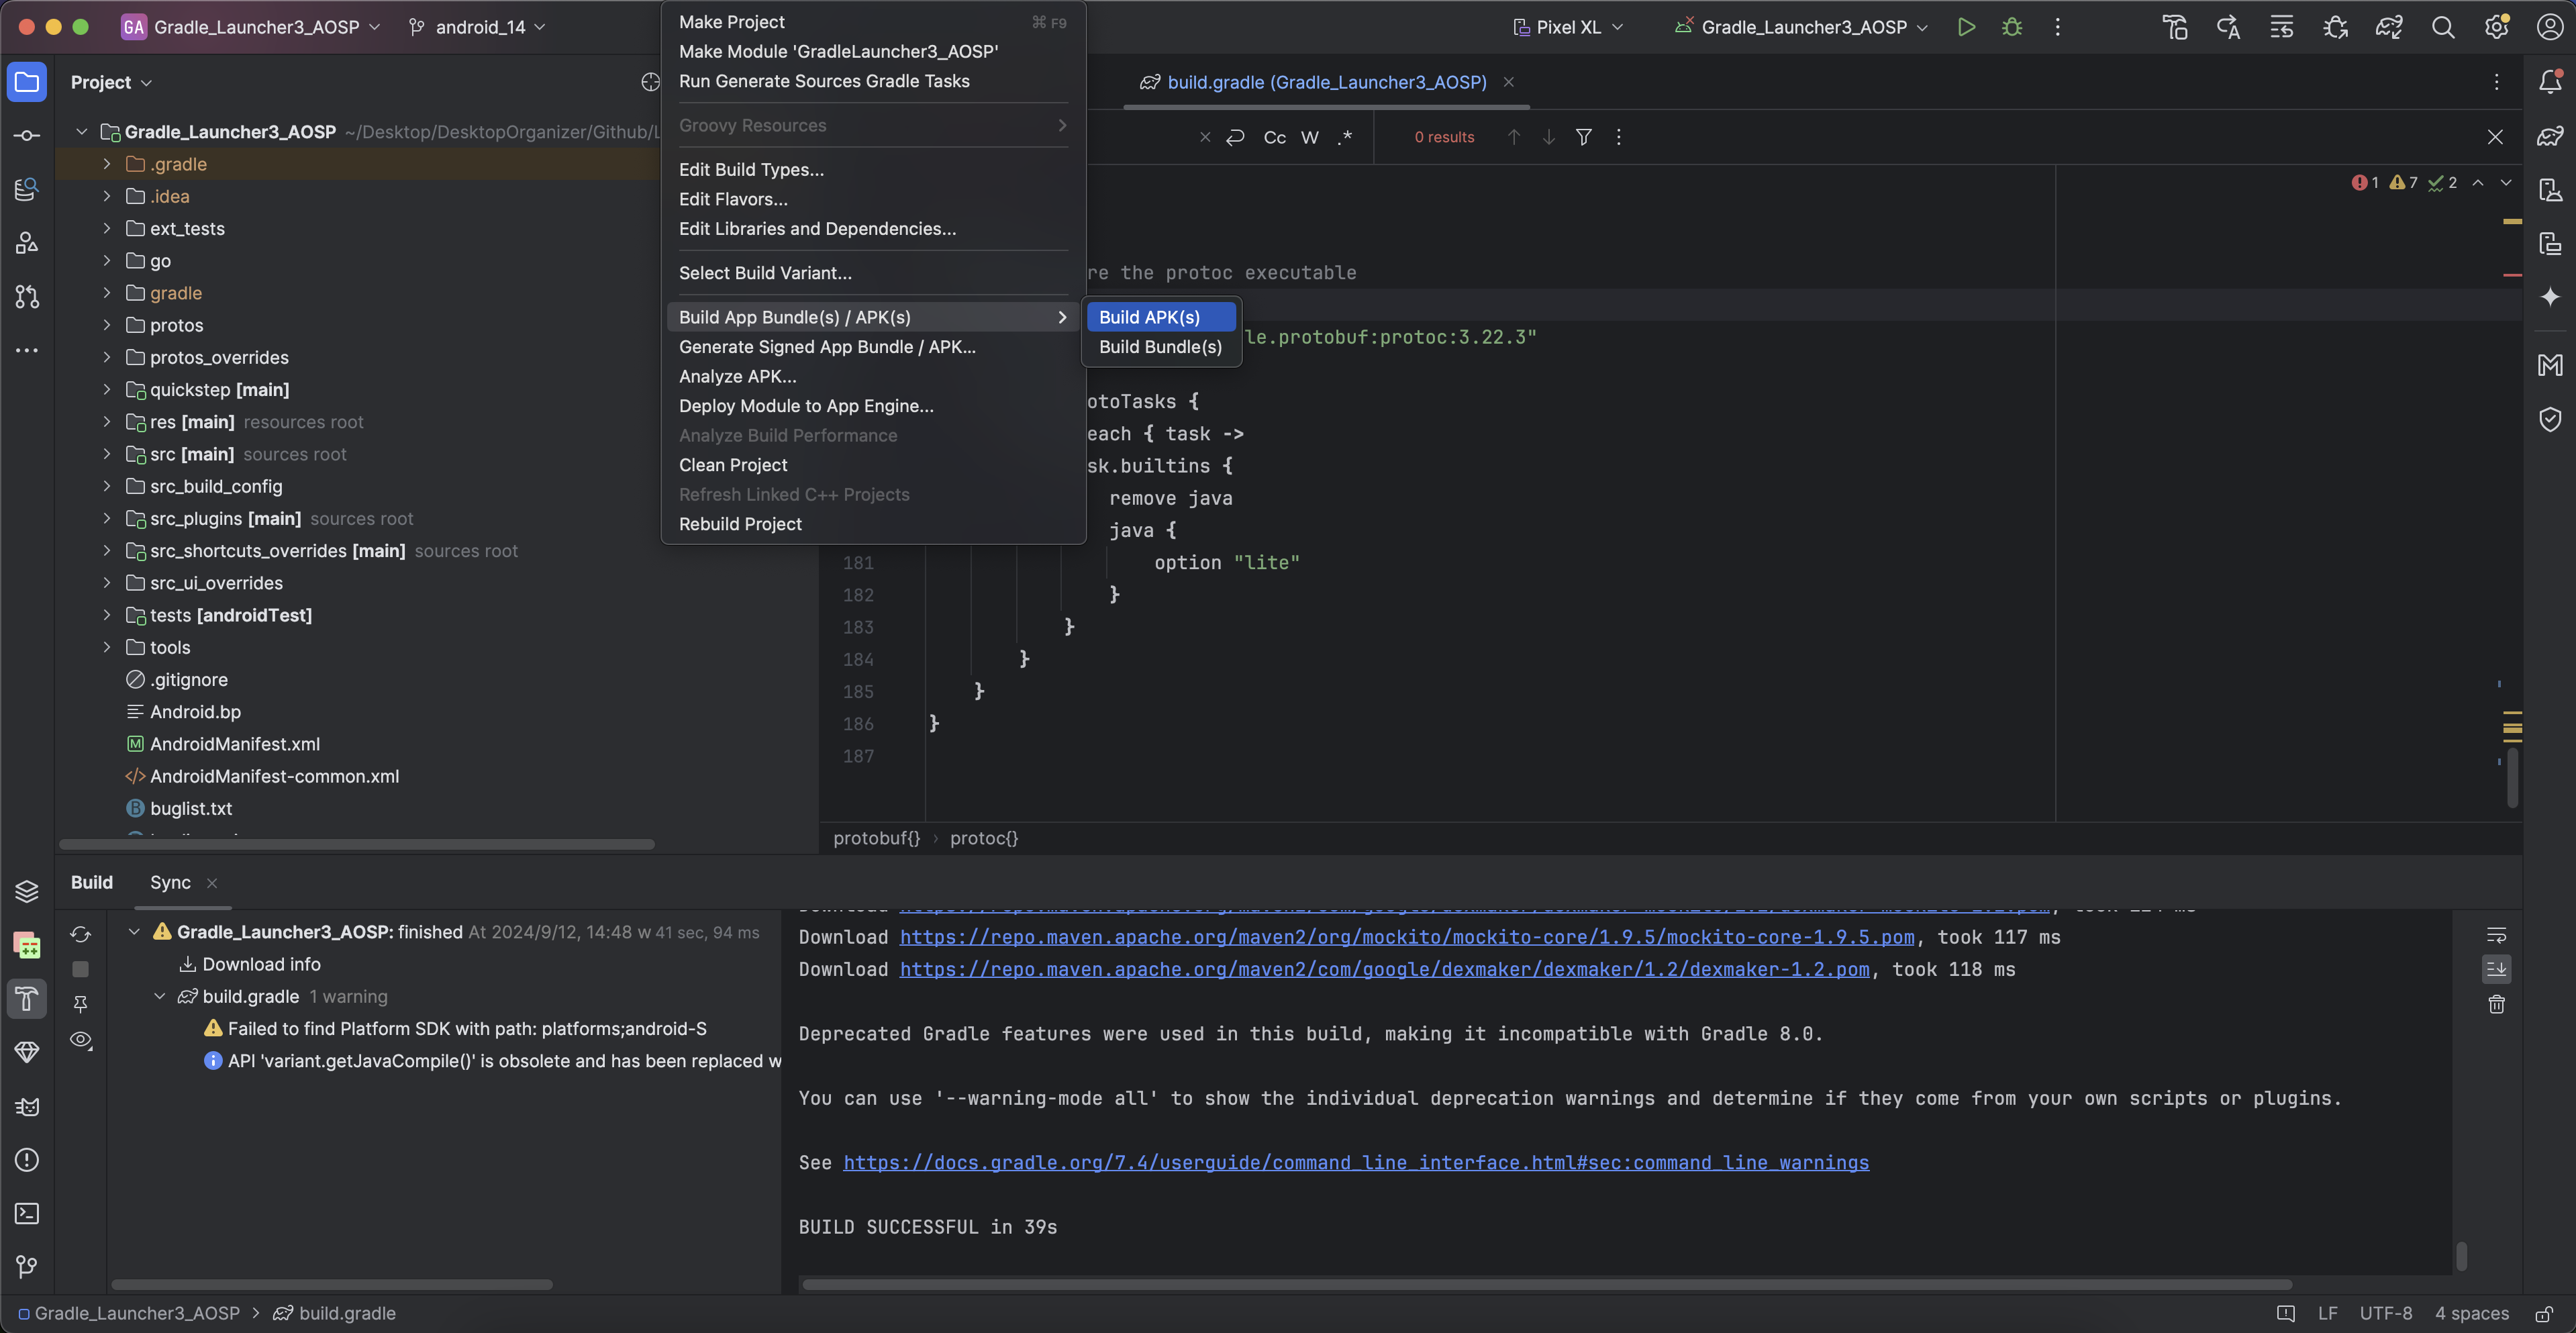Click build output horizontal scrollbar
The height and width of the screenshot is (1333, 2576).
pos(1547,1284)
